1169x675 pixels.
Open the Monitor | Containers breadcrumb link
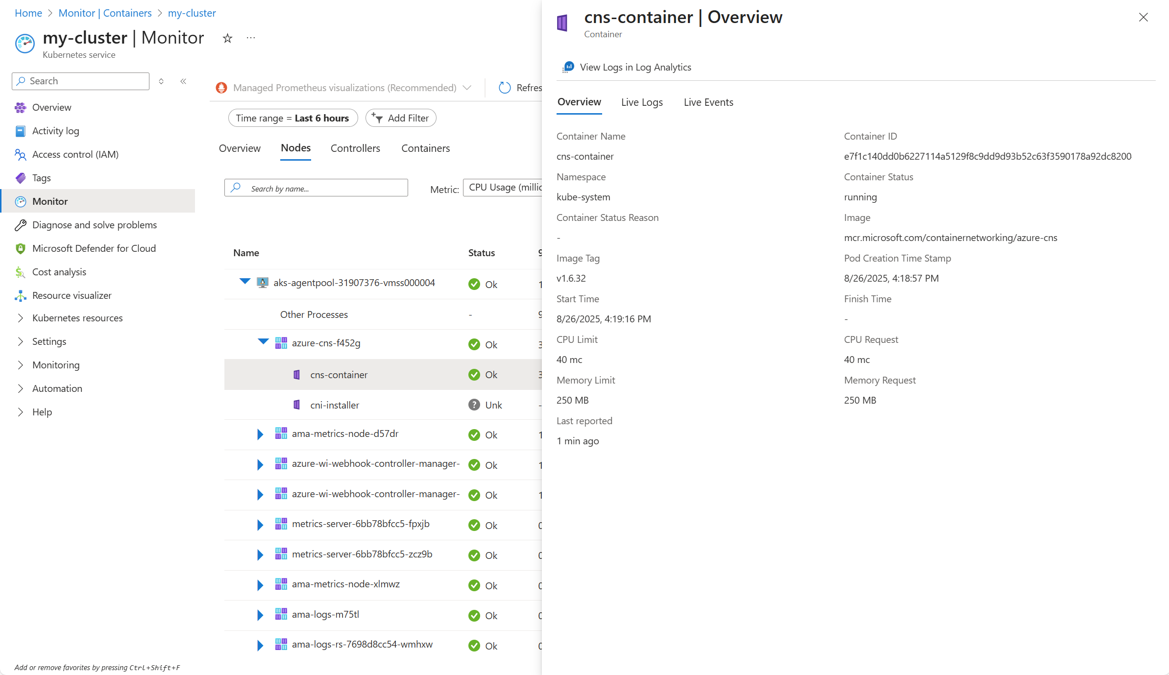click(x=105, y=13)
